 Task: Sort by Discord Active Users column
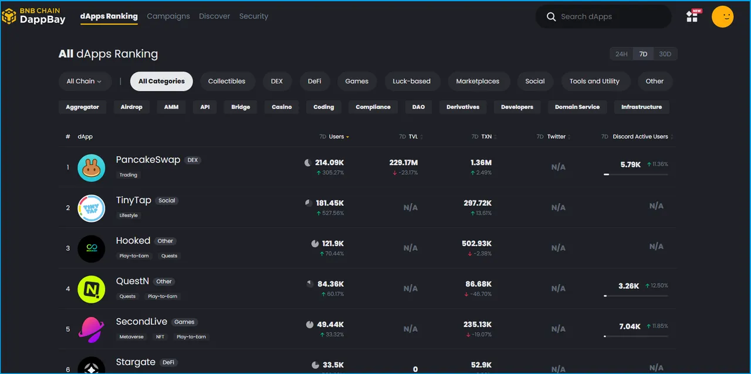point(637,137)
